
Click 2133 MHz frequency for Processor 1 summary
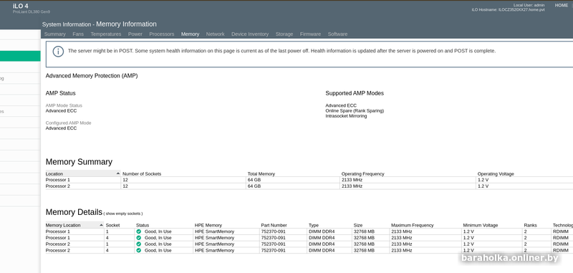click(352, 180)
